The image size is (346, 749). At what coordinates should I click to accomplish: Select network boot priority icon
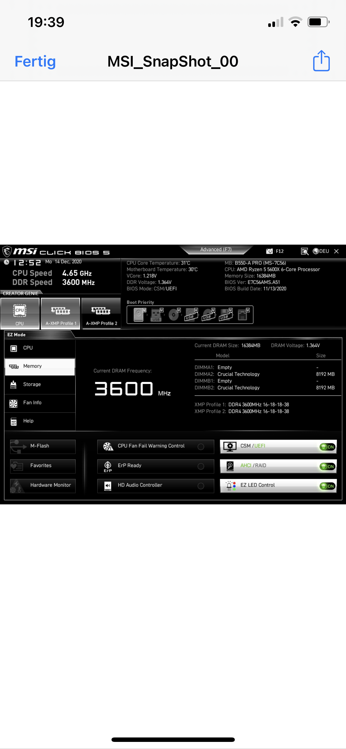(243, 315)
